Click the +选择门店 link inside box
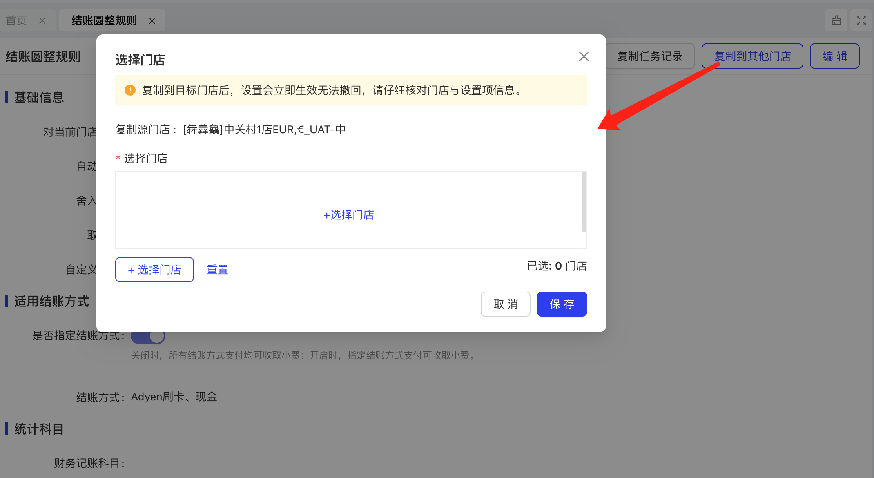This screenshot has height=478, width=874. tap(348, 215)
